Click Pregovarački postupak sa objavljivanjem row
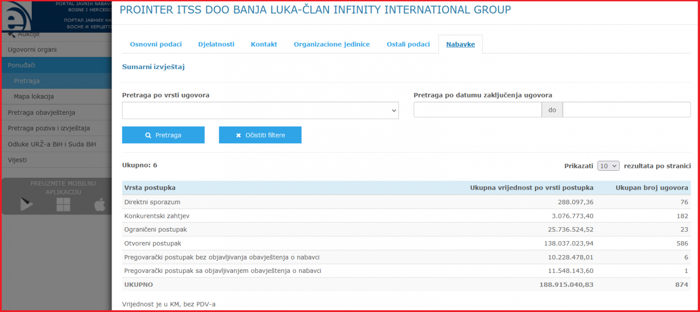700x312 pixels. (x=406, y=271)
